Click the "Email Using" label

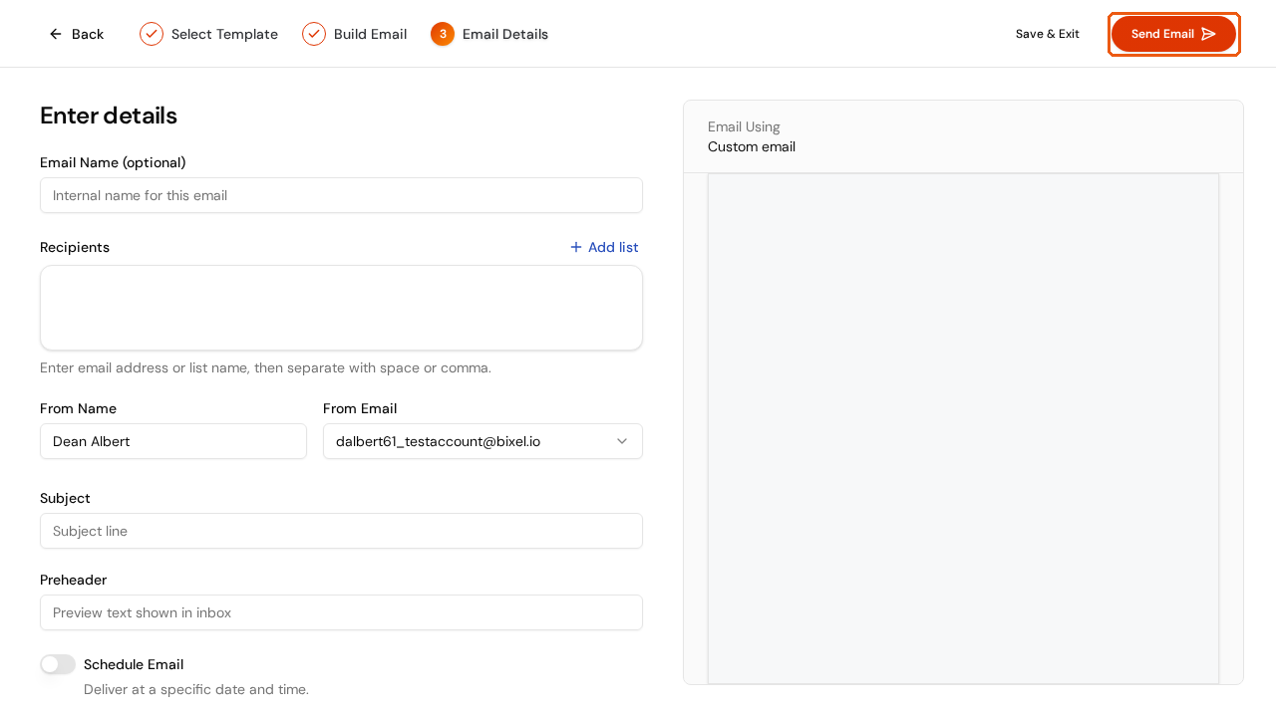[x=744, y=126]
